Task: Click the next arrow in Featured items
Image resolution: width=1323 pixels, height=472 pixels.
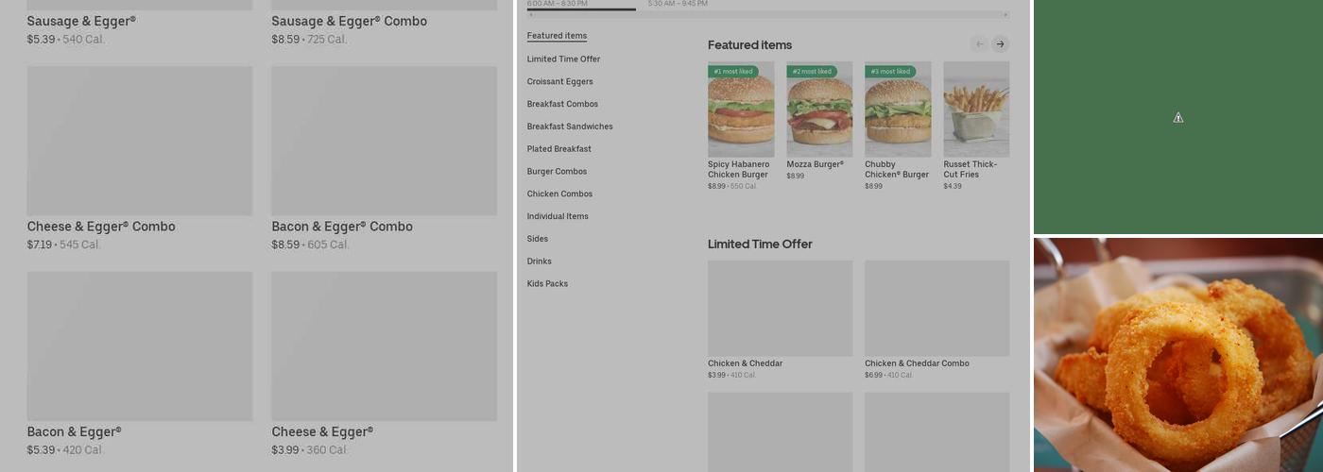Action: point(1000,44)
